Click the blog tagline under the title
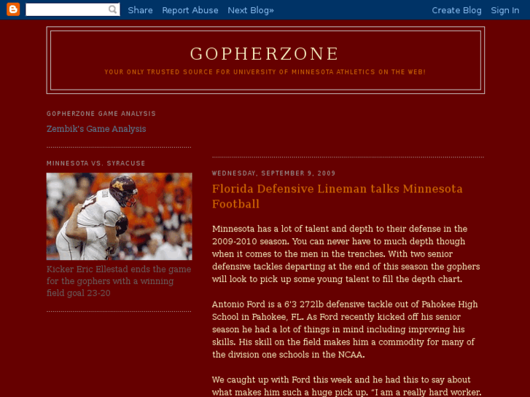Screen dimensions: 530x397 265,72
